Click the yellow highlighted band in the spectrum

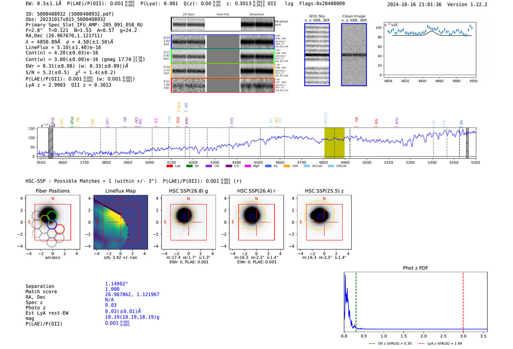pyautogui.click(x=334, y=143)
